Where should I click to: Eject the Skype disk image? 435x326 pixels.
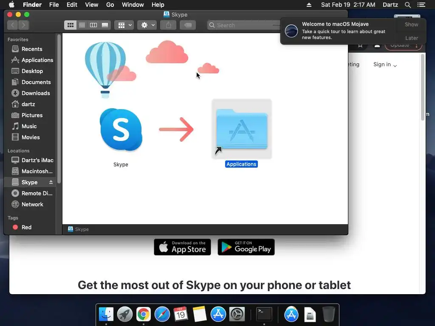[51, 182]
